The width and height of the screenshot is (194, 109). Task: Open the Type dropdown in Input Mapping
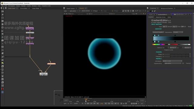pyautogui.click(x=165, y=27)
